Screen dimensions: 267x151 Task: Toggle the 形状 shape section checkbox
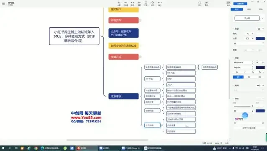pyautogui.click(x=234, y=29)
